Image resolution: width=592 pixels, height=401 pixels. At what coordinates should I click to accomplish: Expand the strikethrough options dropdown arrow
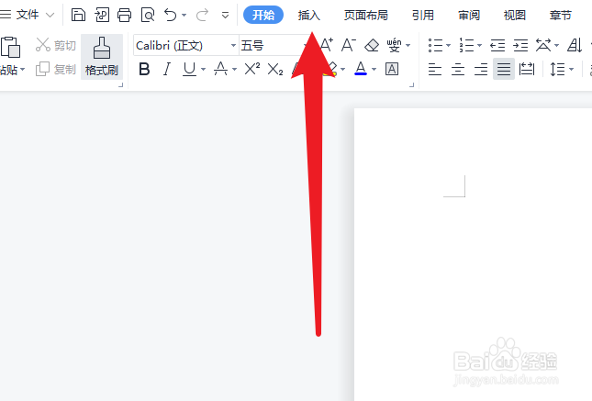(x=234, y=70)
